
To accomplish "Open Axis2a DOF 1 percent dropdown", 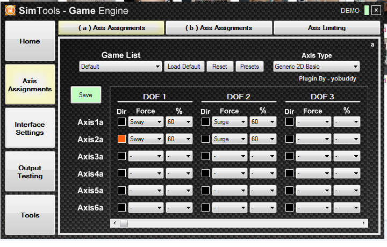I will [179, 139].
